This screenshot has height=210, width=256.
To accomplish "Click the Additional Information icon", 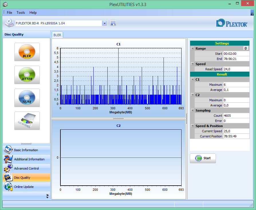I will 8,159.
